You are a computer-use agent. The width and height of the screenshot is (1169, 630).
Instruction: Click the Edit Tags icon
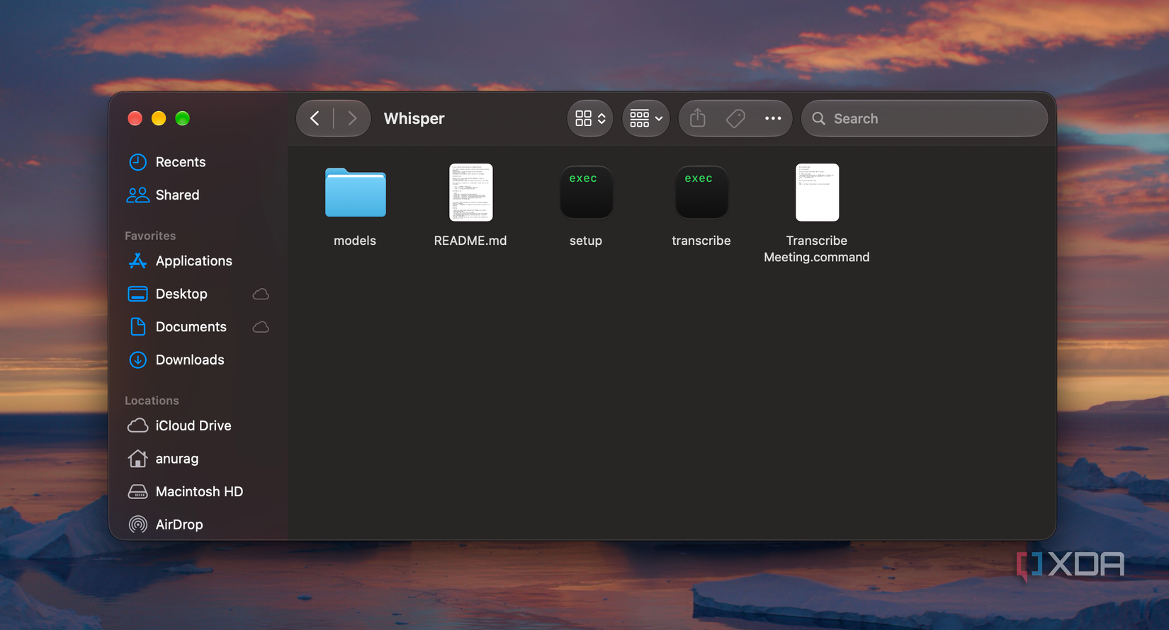735,118
